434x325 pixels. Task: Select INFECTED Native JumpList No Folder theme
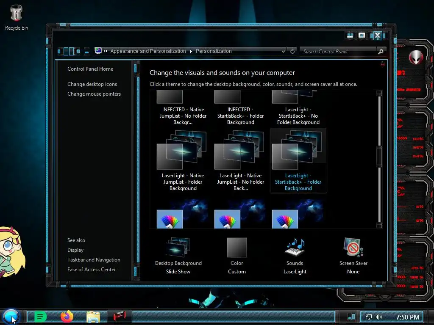pyautogui.click(x=183, y=108)
